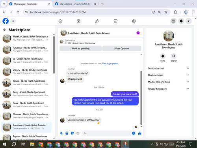Viewport: 197px width, 148px height.
Task: Click the address bar URL
Action: coord(58,12)
